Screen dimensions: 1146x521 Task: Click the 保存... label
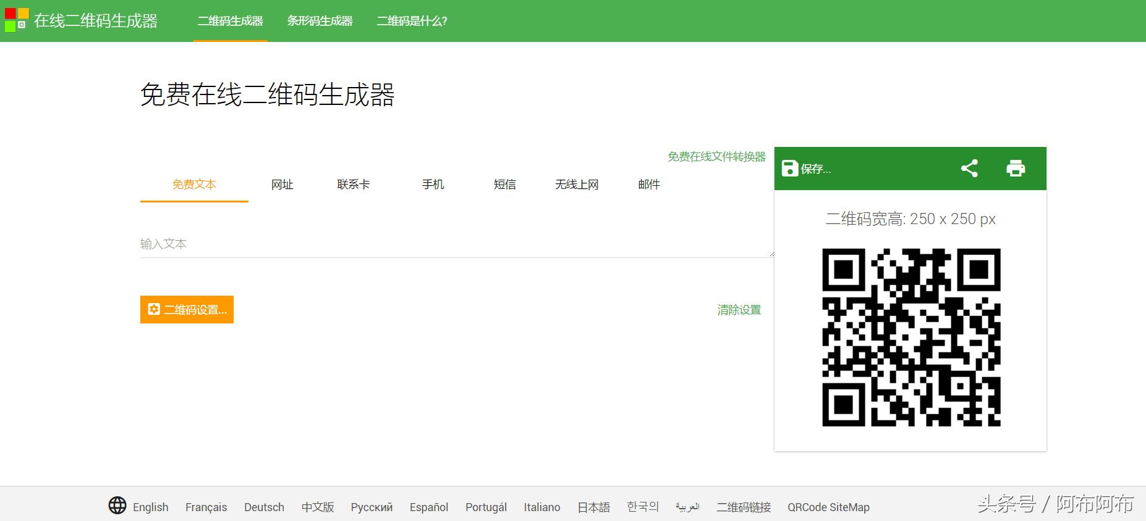(x=816, y=169)
